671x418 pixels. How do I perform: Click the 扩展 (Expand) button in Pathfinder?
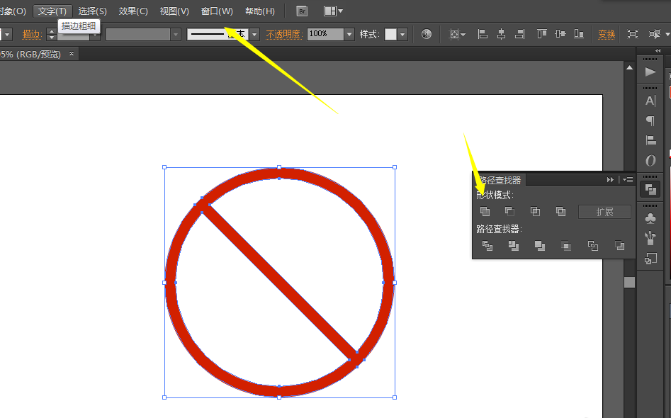click(x=604, y=211)
